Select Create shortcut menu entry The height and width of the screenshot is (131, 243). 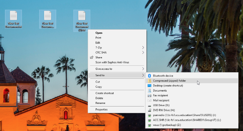117,93
